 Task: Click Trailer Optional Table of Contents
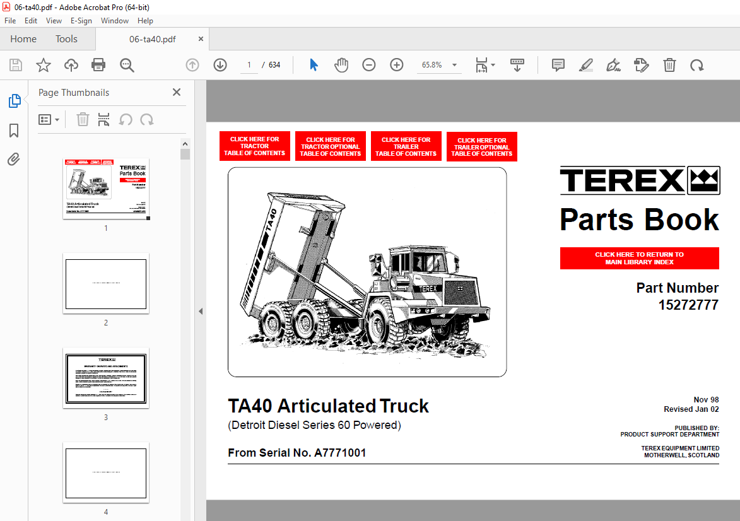coord(482,147)
